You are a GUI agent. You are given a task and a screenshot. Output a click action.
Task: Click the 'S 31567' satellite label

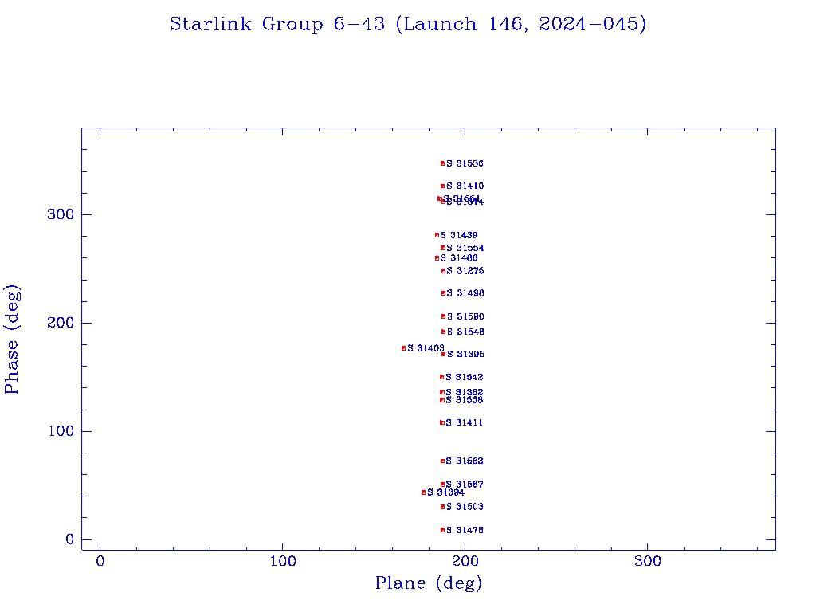point(465,484)
